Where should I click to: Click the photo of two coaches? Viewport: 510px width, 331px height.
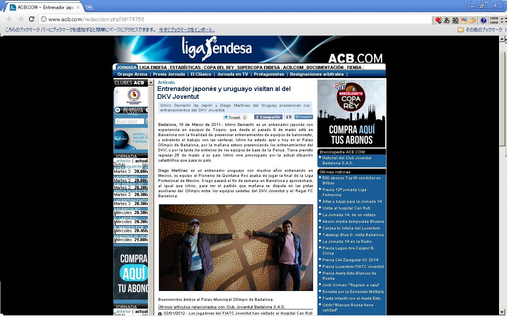[236, 247]
